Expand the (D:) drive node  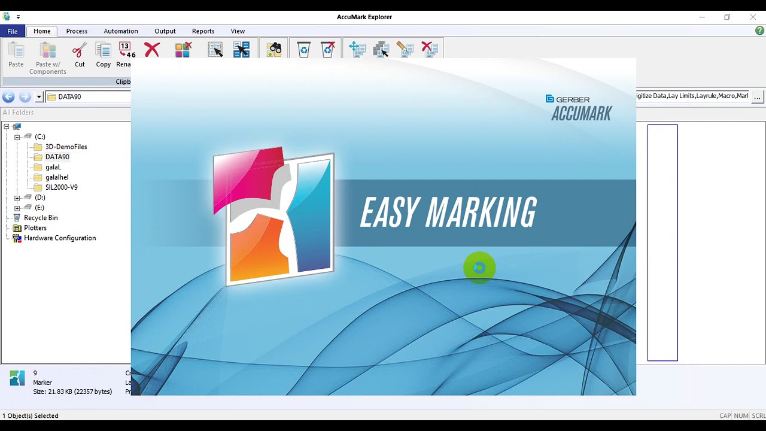(x=17, y=198)
